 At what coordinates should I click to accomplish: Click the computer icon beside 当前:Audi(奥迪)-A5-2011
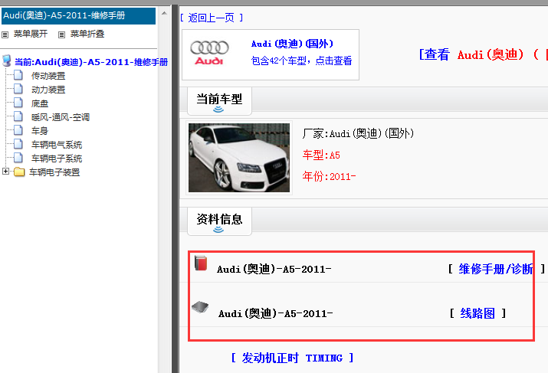pos(7,61)
